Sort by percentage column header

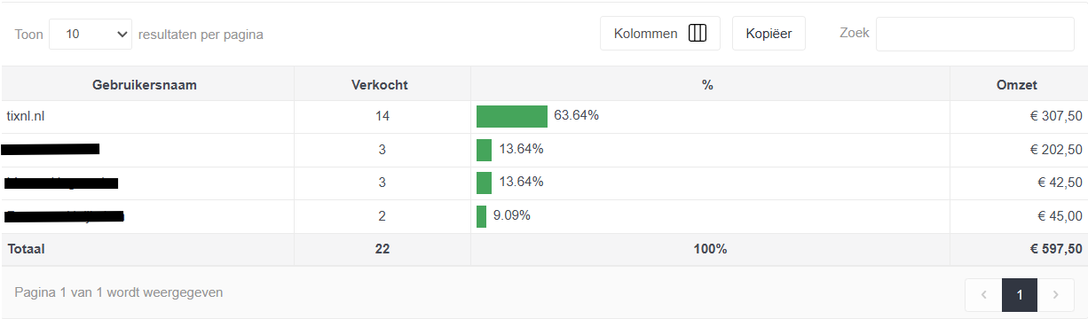click(x=707, y=85)
